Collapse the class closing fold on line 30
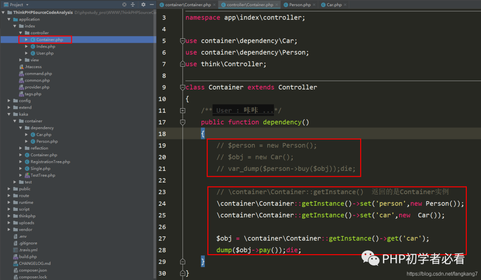This screenshot has height=280, width=481. (182, 273)
